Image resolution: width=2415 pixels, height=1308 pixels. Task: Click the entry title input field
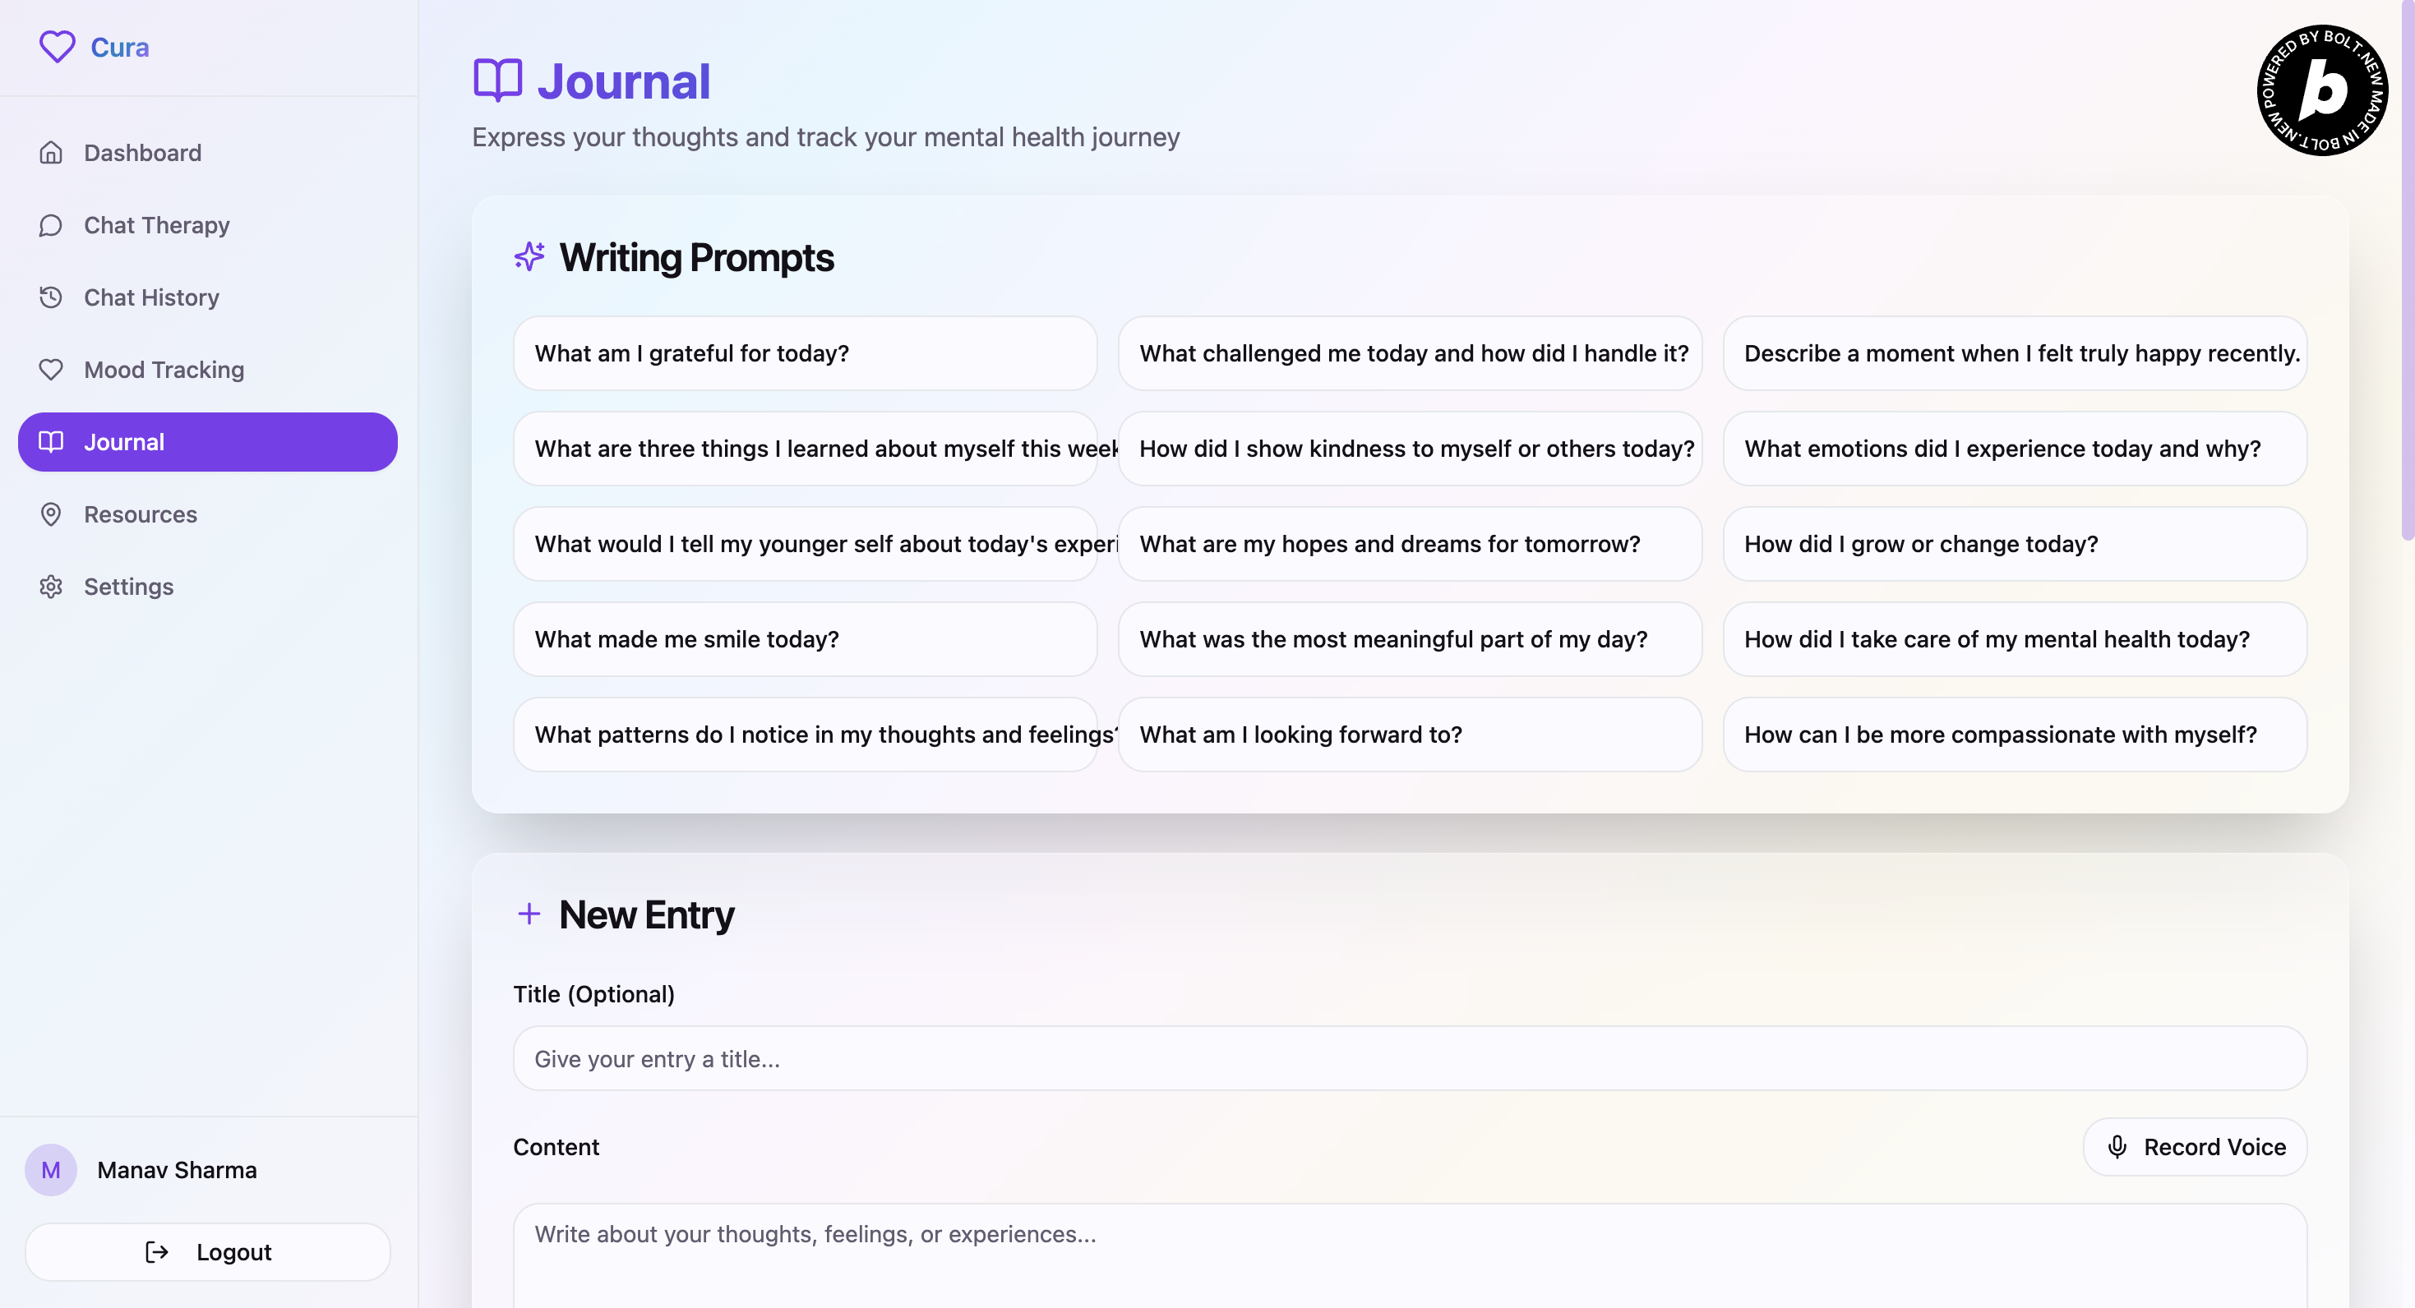point(1409,1059)
